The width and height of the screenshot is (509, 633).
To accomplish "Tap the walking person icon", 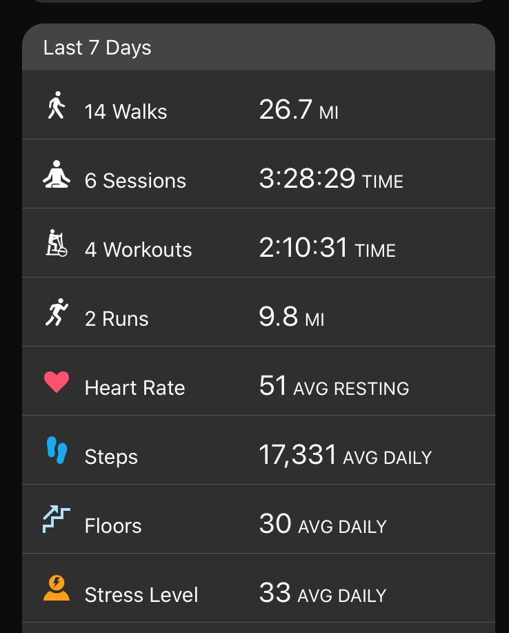I will click(57, 105).
